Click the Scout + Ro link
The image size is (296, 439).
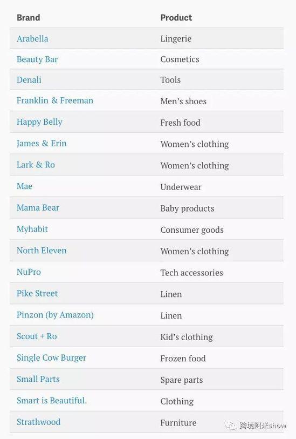click(x=37, y=336)
